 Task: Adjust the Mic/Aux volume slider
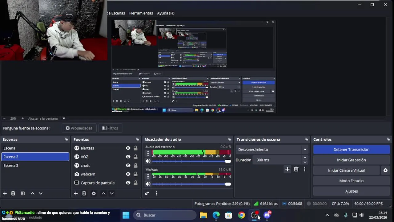(x=191, y=184)
